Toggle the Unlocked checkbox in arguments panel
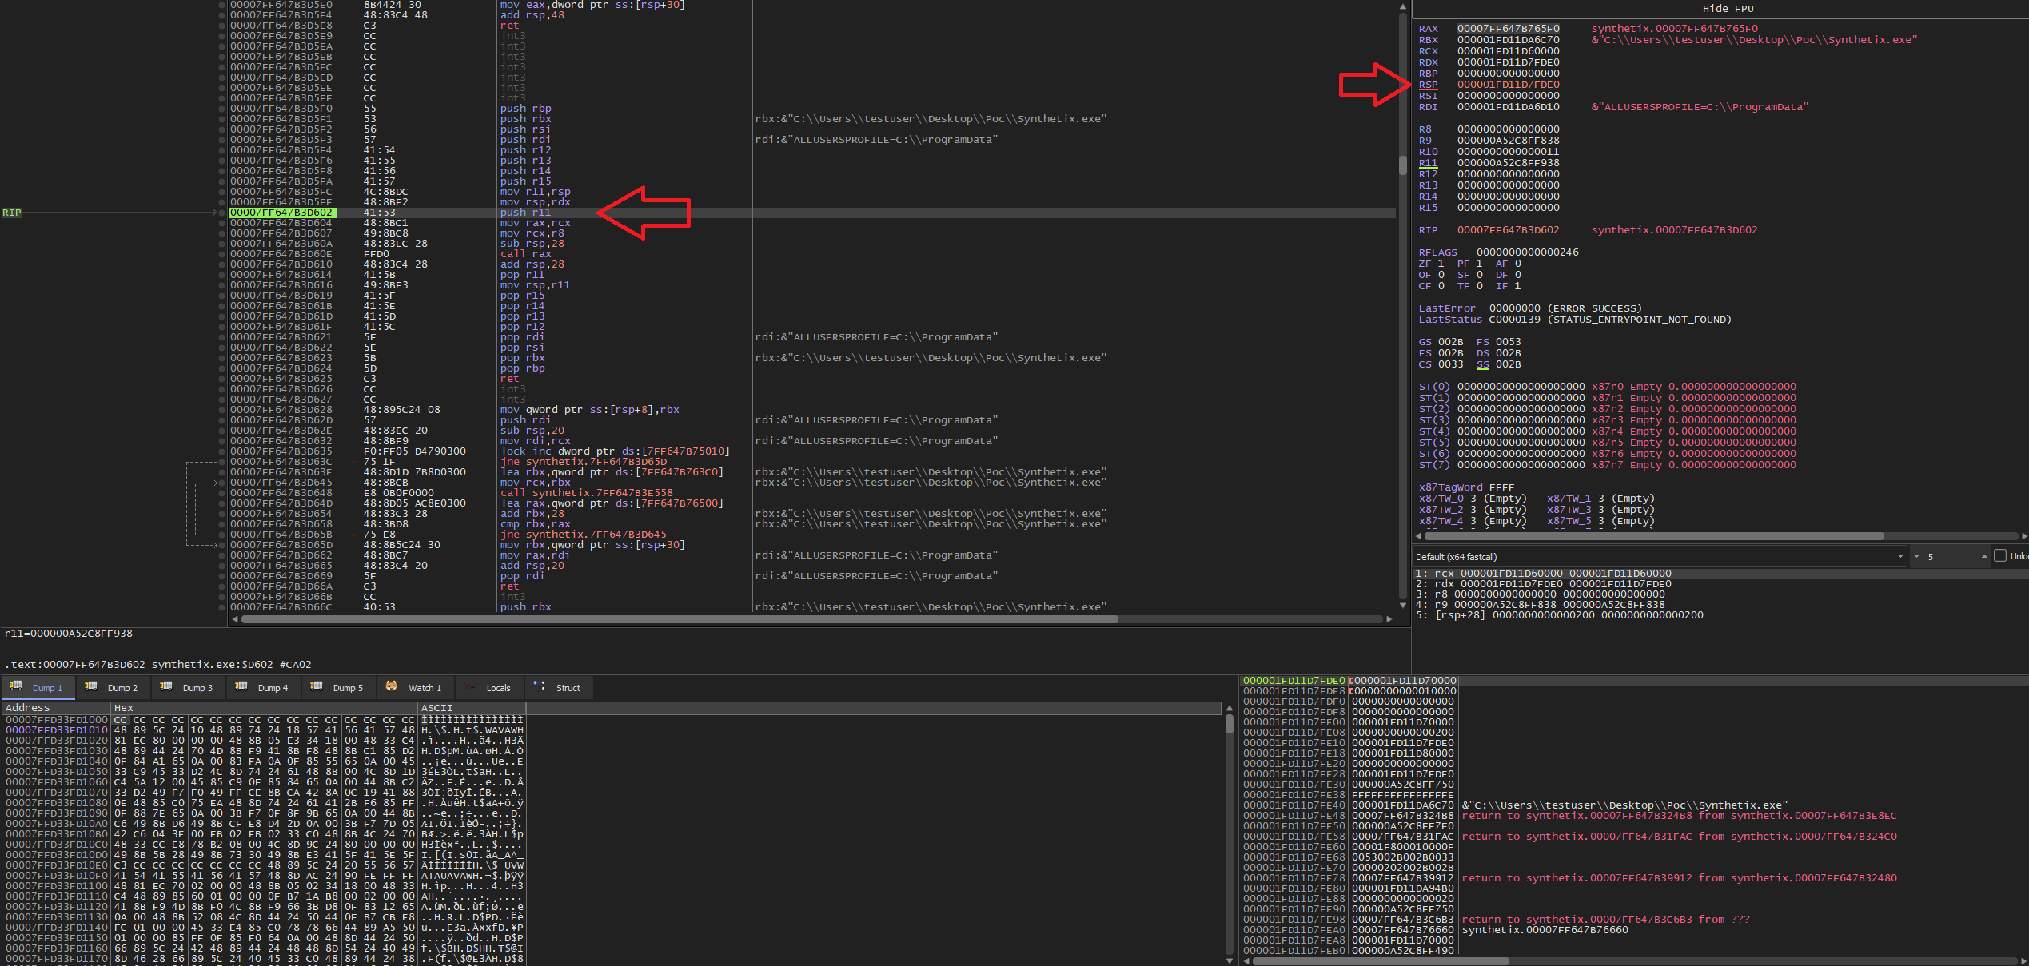The width and height of the screenshot is (2029, 966). [x=2000, y=556]
